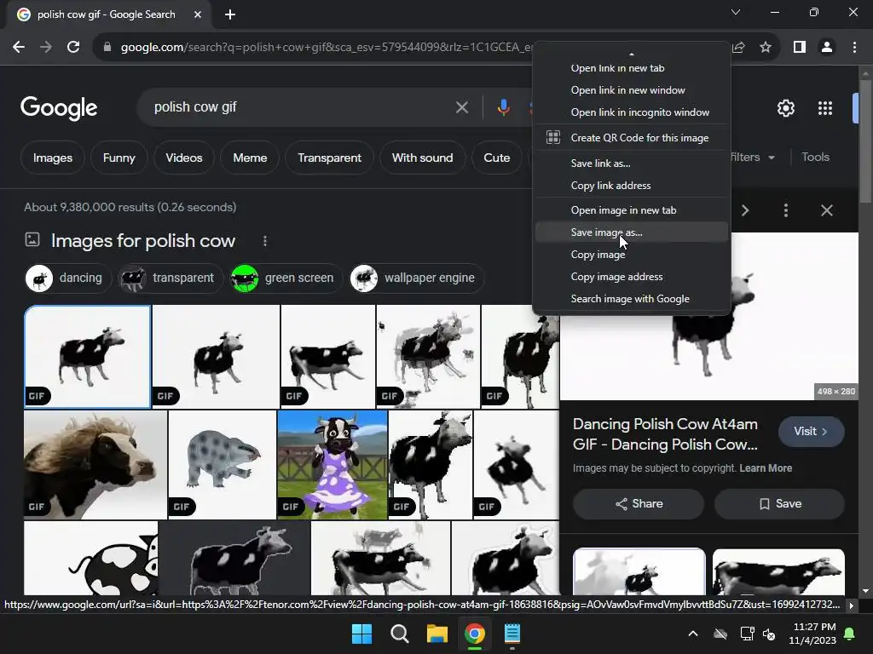Select the With sound filter chip
This screenshot has height=654, width=873.
(x=423, y=158)
